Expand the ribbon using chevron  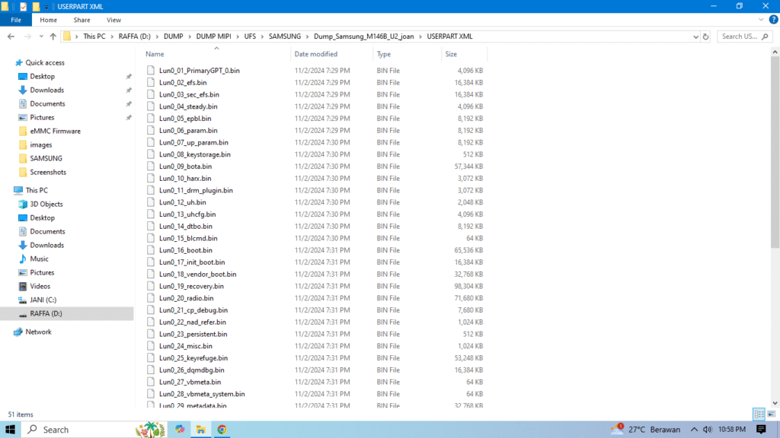pyautogui.click(x=761, y=20)
